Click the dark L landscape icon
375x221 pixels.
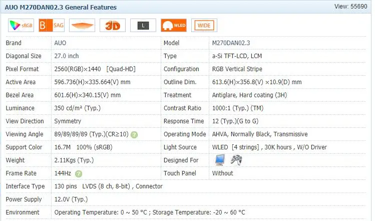(143, 26)
